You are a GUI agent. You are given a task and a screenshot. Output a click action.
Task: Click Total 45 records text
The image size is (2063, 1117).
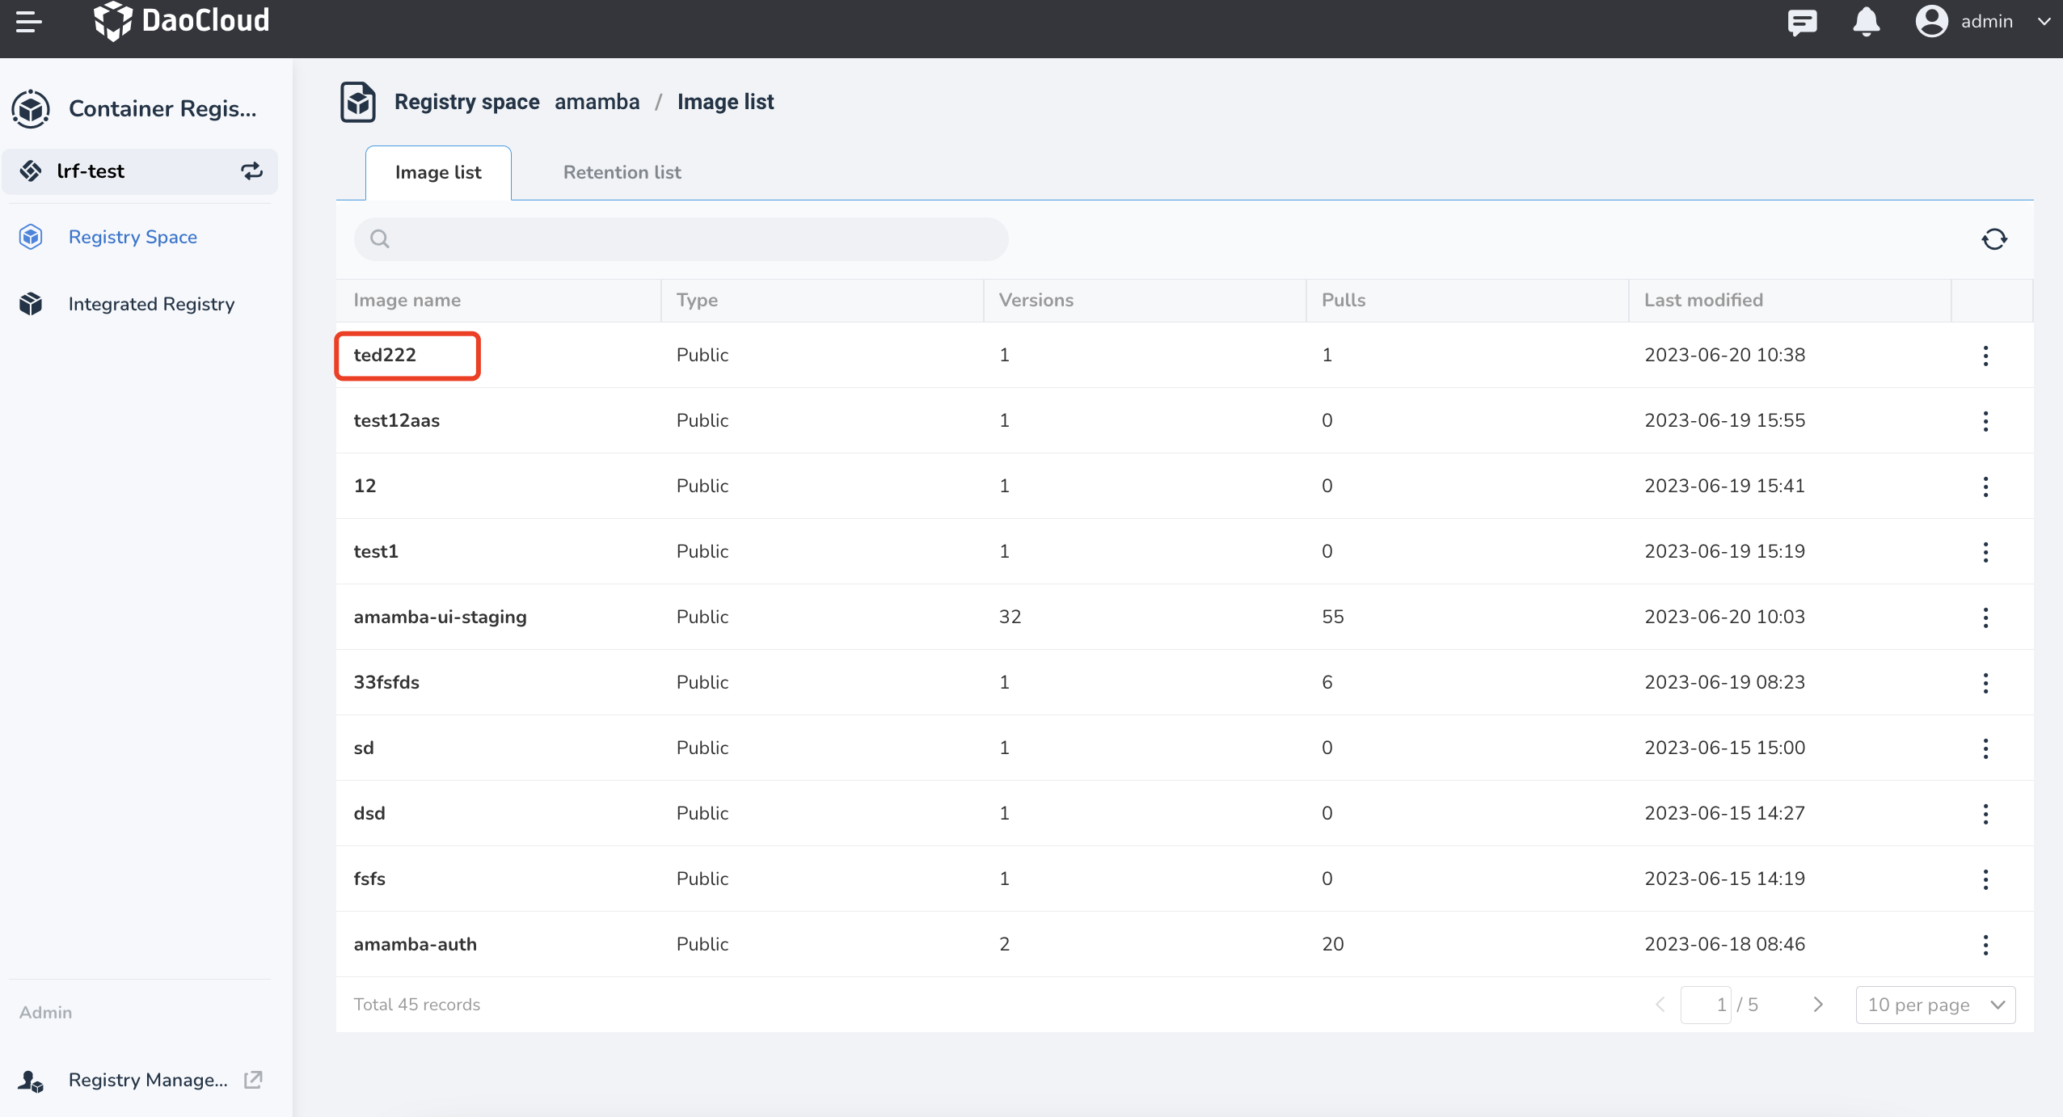click(x=417, y=1005)
